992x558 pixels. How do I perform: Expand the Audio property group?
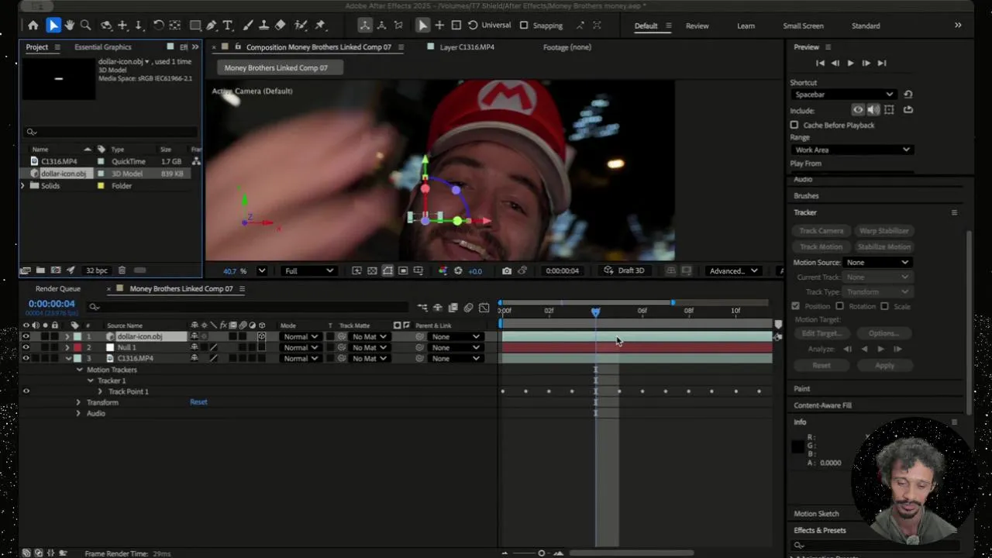[78, 413]
